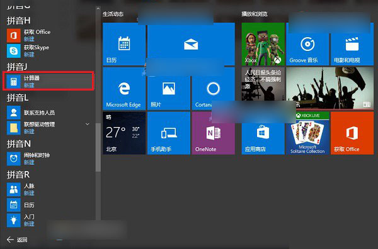The image size is (378, 249).
Task: Open the Groove 音乐 tile
Action: 307,44
